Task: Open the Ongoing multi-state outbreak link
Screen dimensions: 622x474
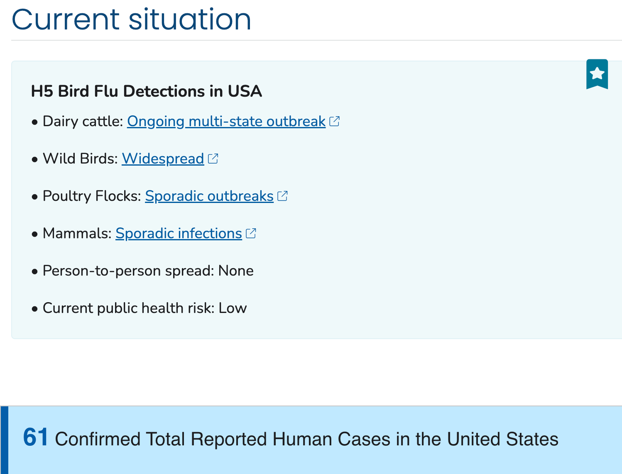Action: [226, 121]
